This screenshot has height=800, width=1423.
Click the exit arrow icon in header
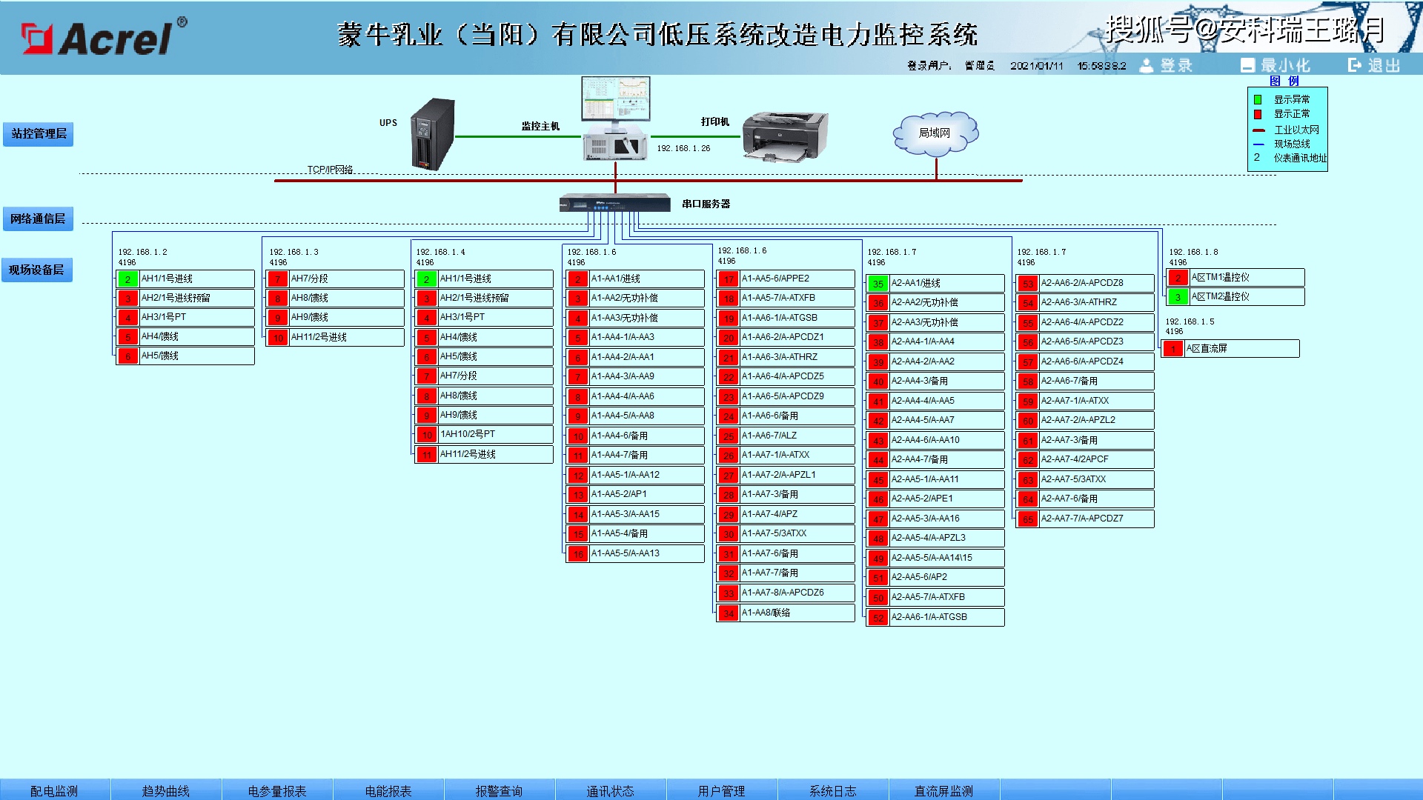(1354, 65)
